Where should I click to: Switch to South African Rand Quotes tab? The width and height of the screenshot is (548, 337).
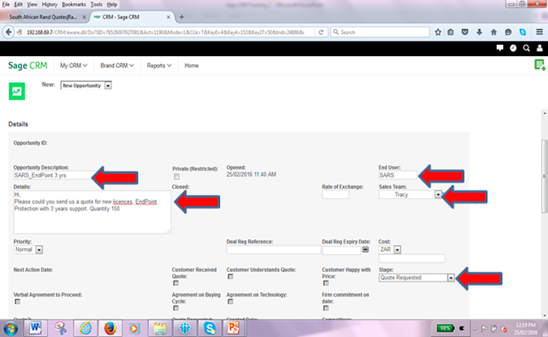pos(44,16)
